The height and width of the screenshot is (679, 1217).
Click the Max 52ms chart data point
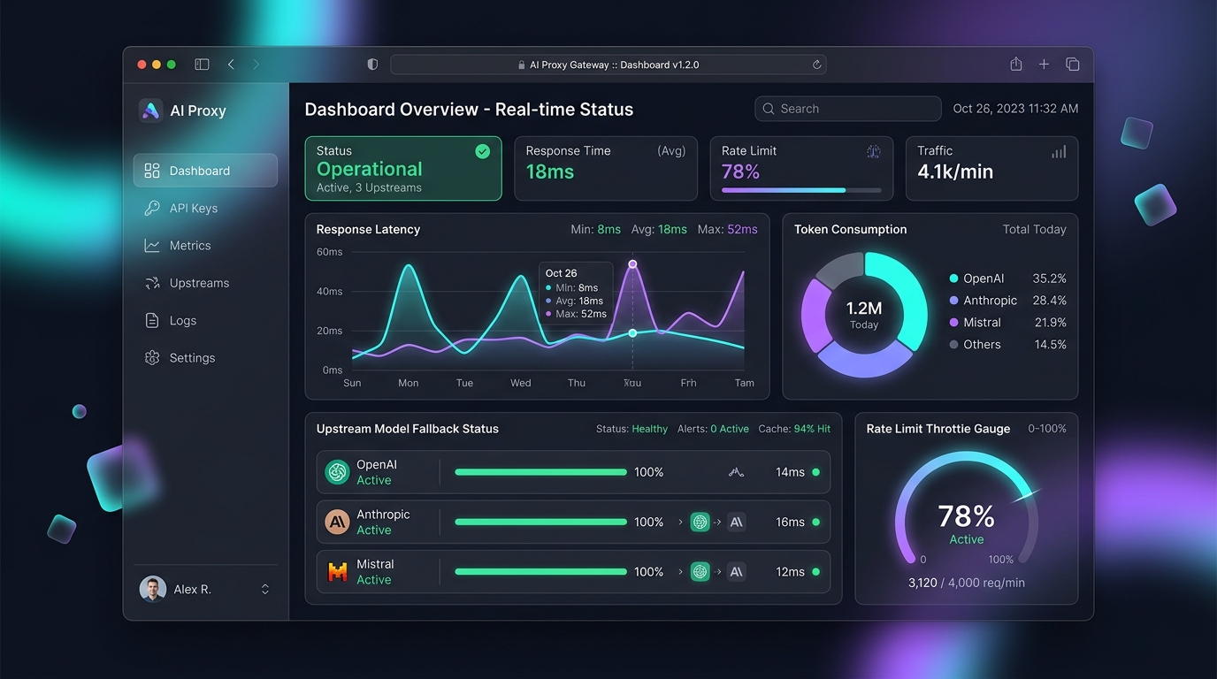[632, 264]
